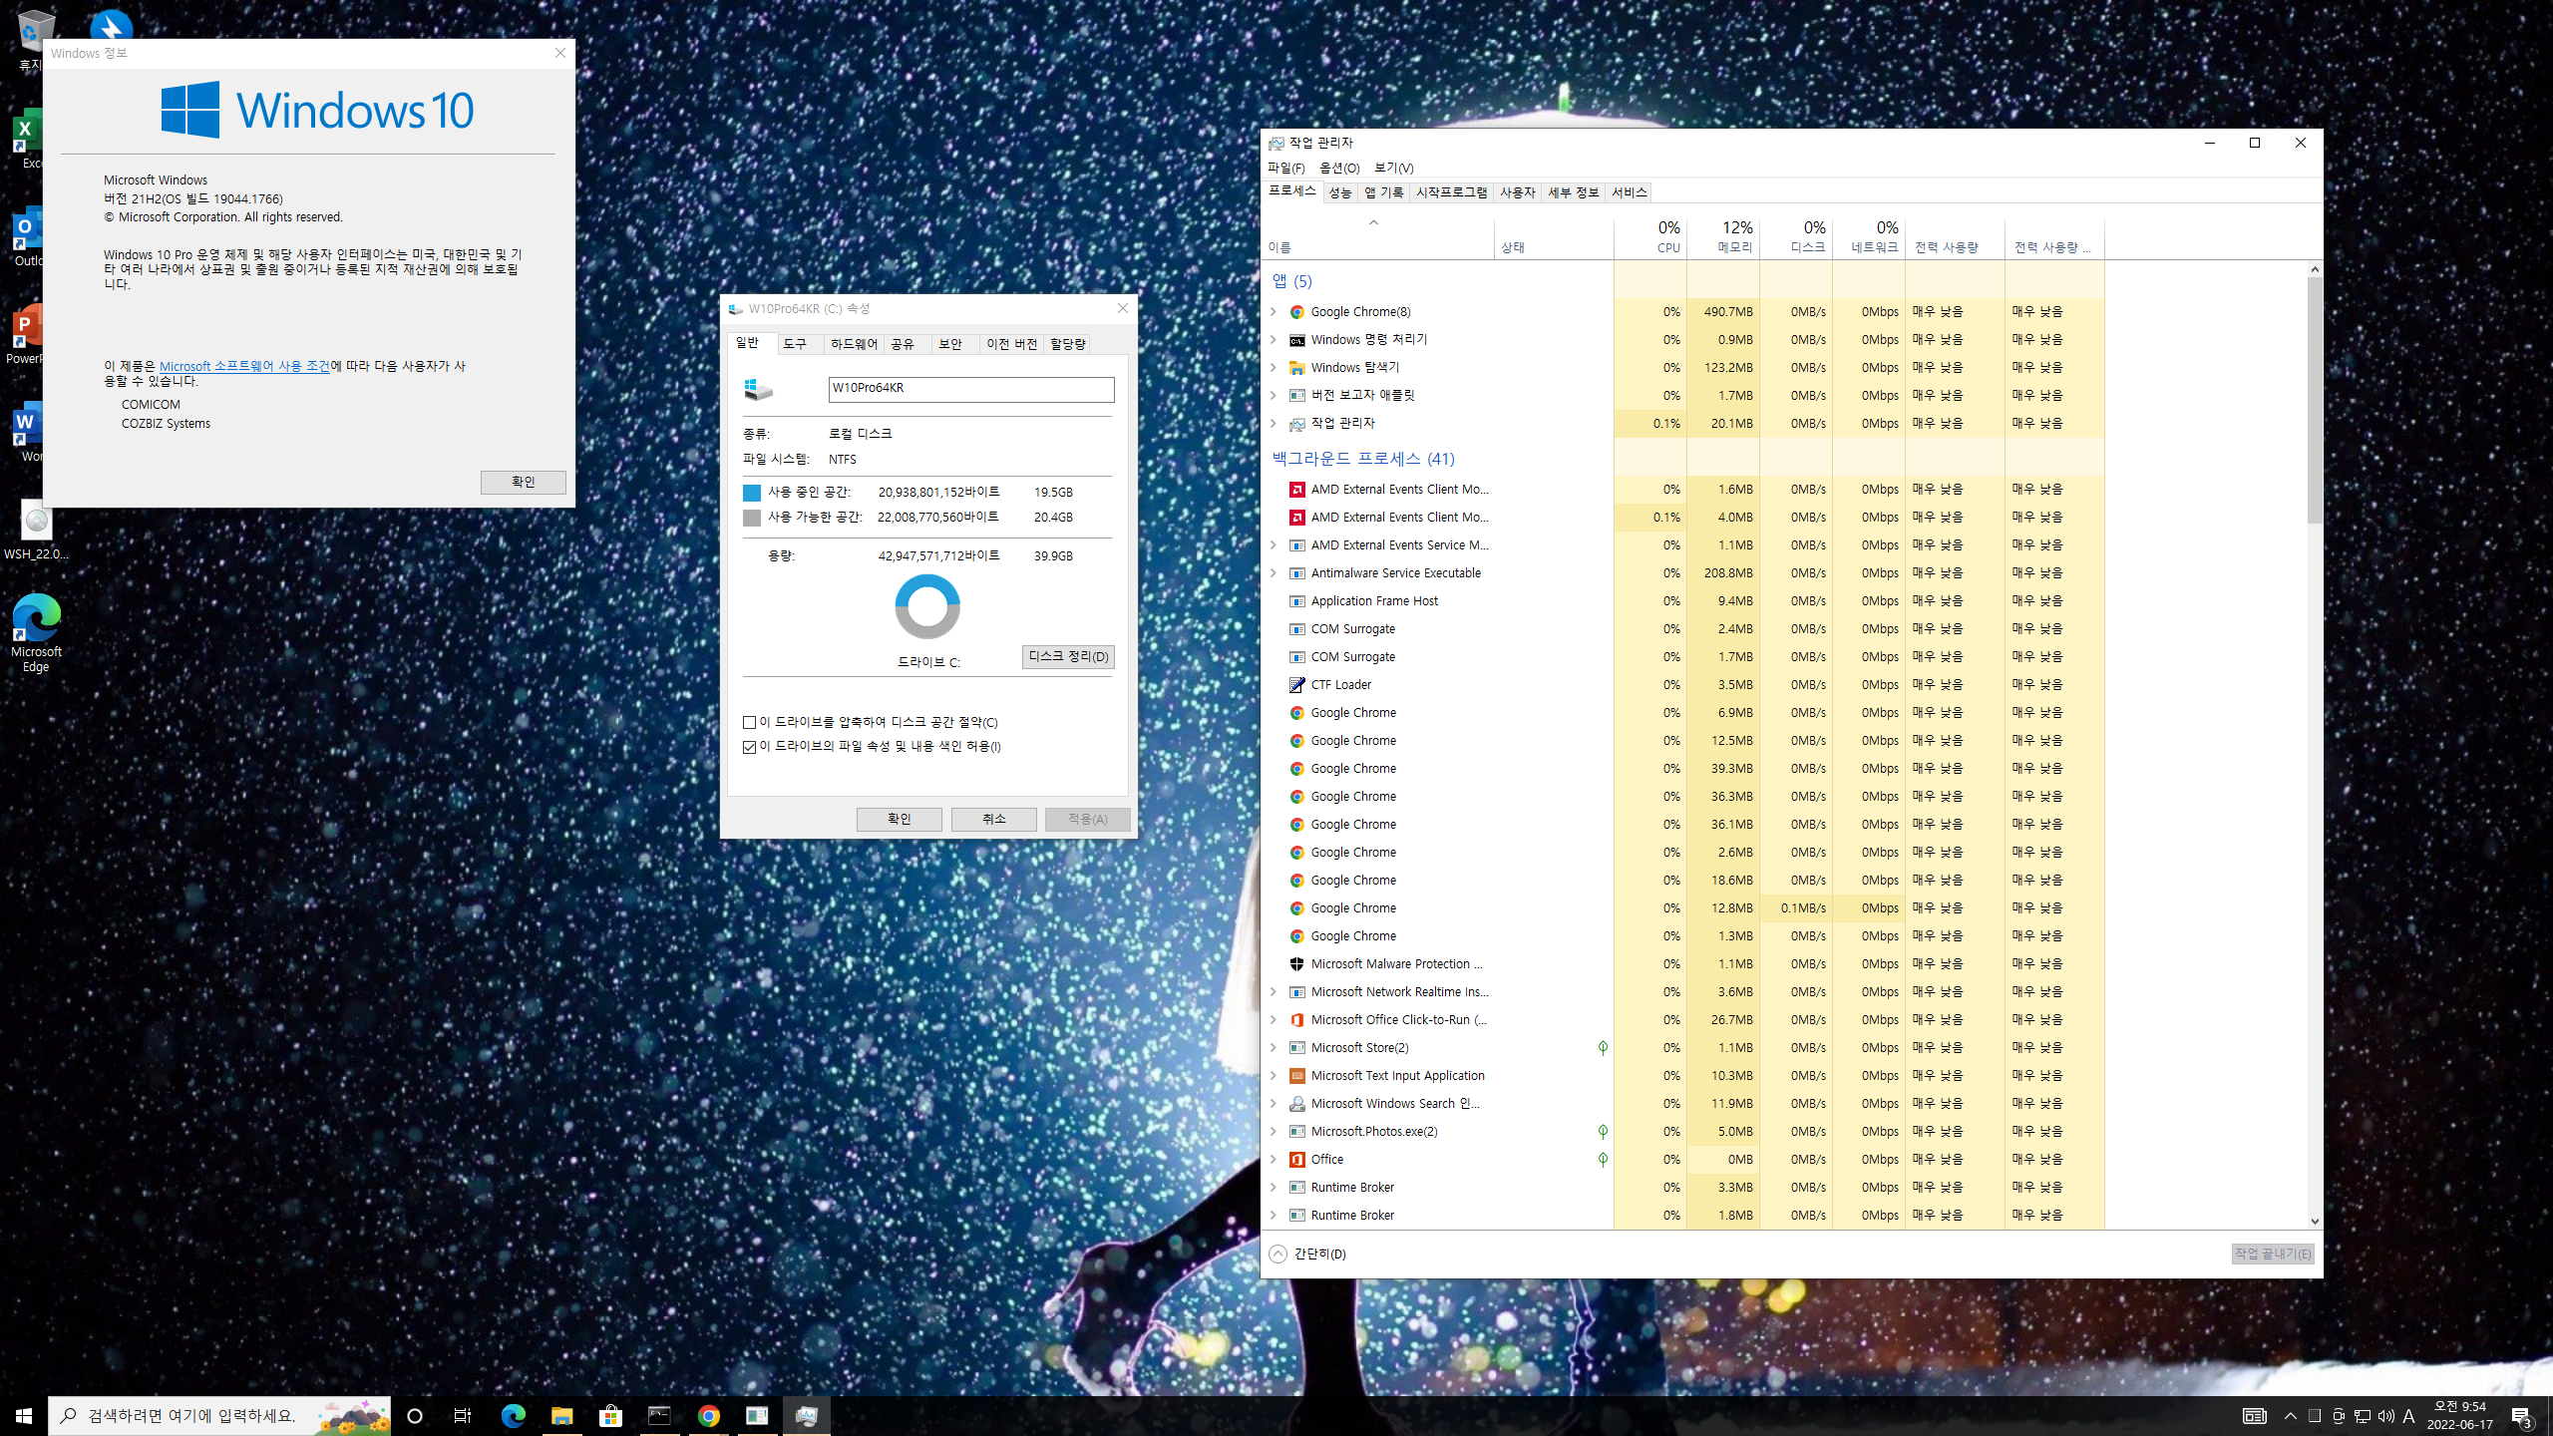The height and width of the screenshot is (1436, 2553).
Task: Open 옵션(O) menu in Task Manager
Action: (1338, 168)
